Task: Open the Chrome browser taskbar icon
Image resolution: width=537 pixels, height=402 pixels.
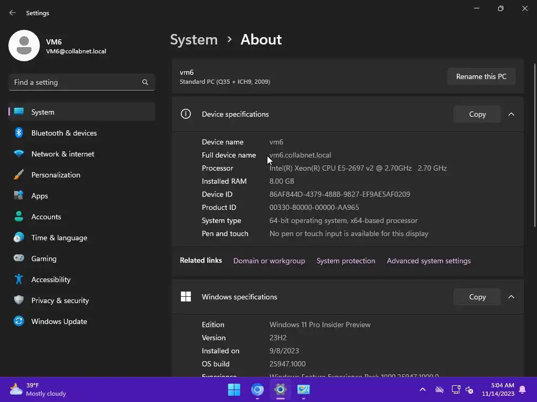Action: point(257,389)
